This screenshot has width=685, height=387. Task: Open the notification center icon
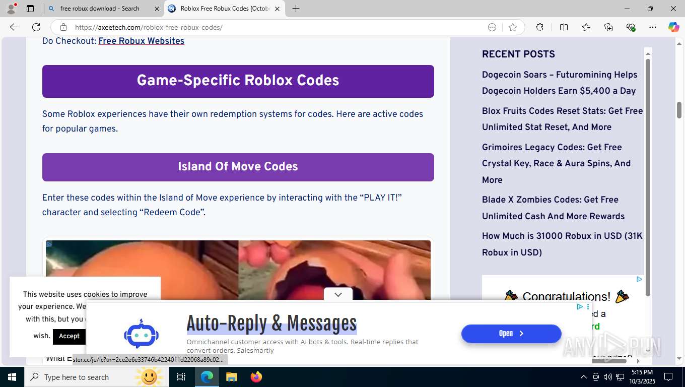pyautogui.click(x=668, y=377)
